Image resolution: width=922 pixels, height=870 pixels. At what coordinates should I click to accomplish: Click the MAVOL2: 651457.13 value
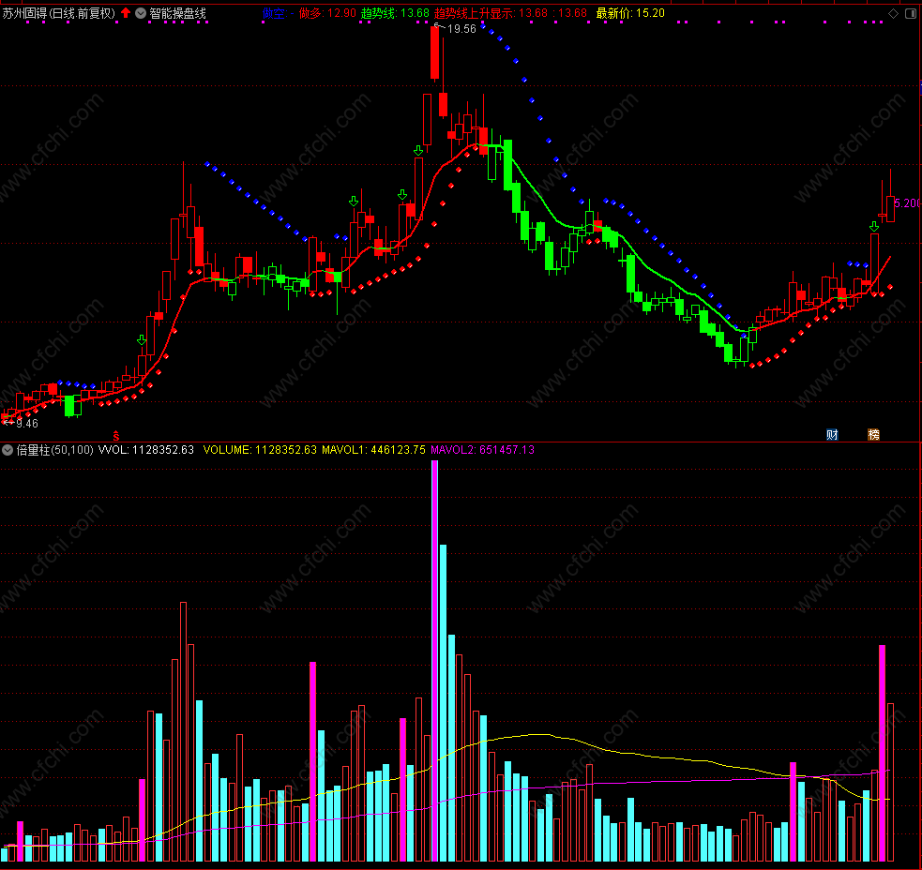tap(482, 450)
